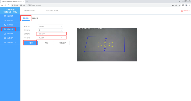Bookmark this page with the star icon
This screenshot has height=101, width=191.
click(179, 5)
